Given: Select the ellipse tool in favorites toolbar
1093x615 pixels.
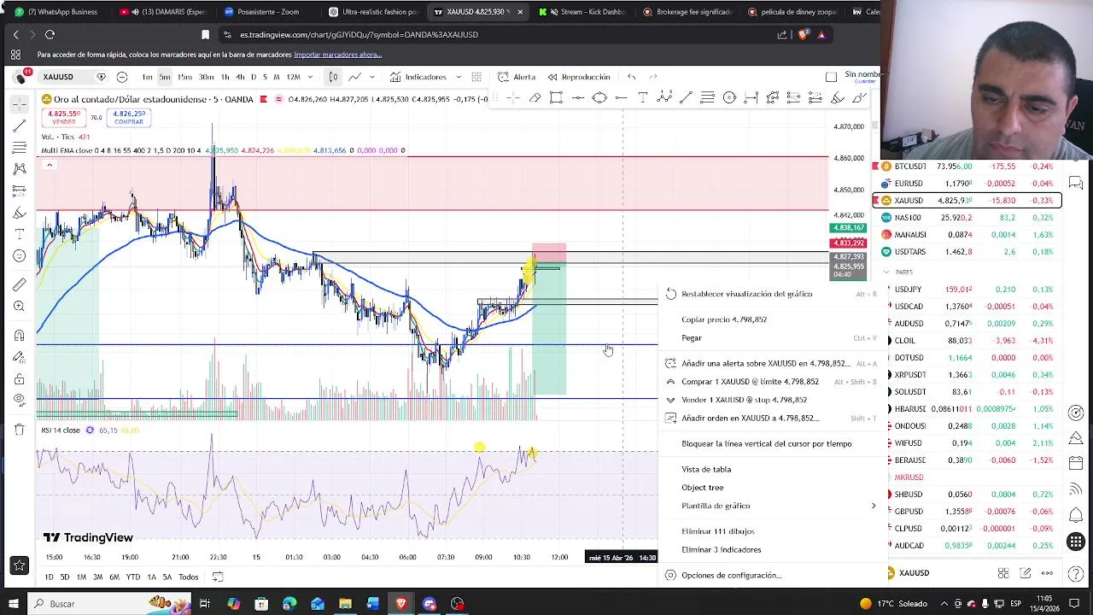Looking at the screenshot, I should (599, 98).
